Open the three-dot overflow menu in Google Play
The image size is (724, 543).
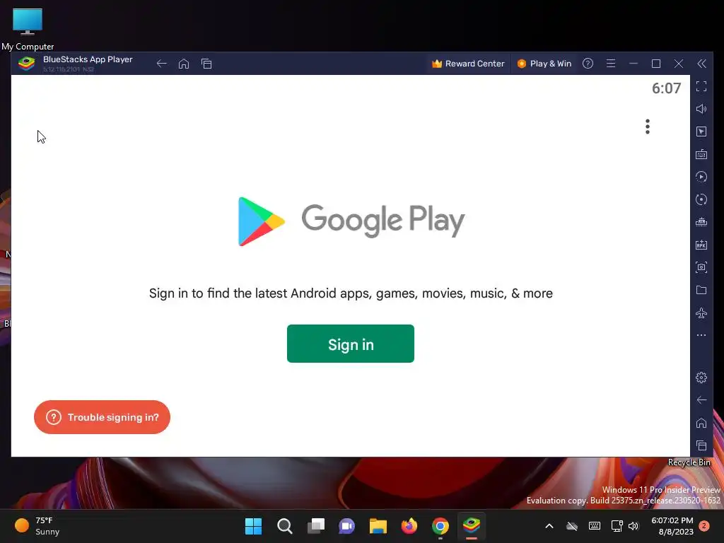648,127
